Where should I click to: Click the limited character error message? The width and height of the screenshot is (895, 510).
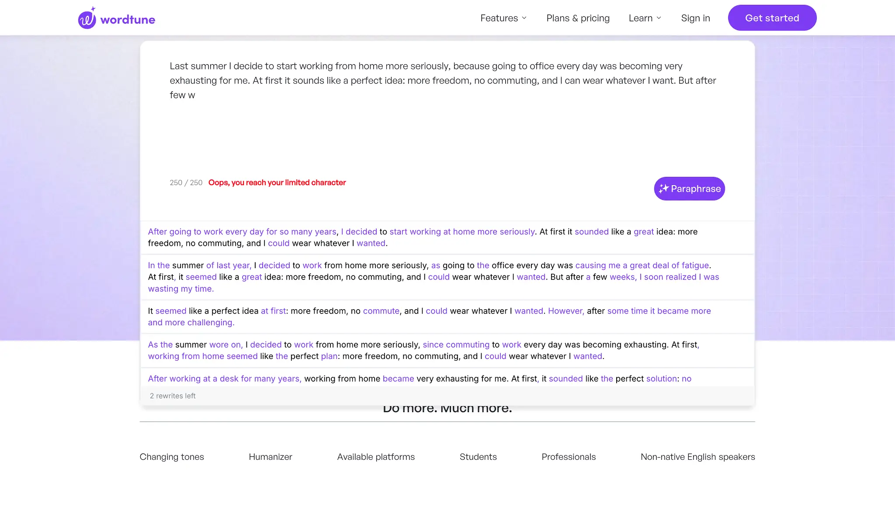tap(277, 183)
